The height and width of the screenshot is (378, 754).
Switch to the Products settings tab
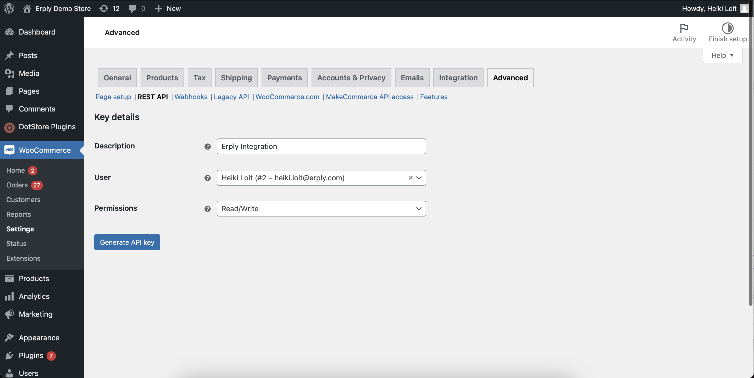click(x=162, y=77)
